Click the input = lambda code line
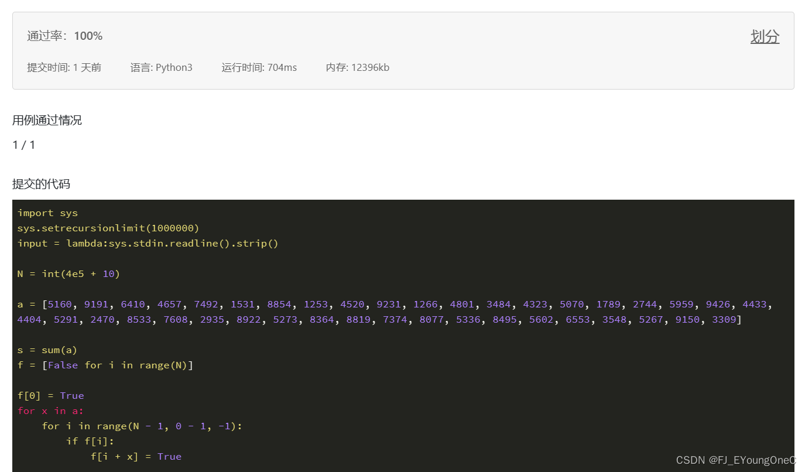This screenshot has width=805, height=472. [148, 244]
